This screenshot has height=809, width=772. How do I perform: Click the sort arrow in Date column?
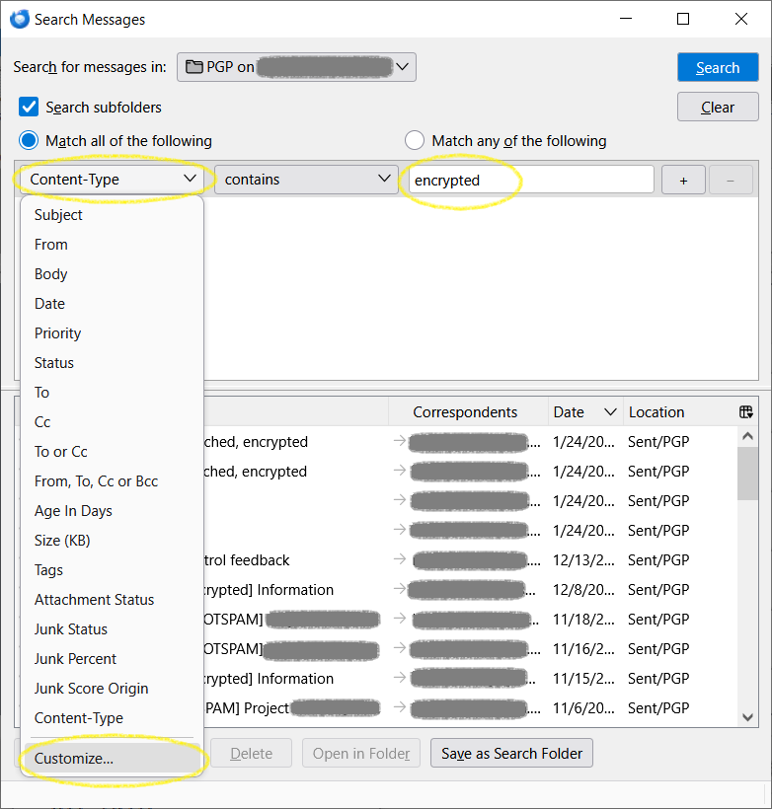[x=610, y=412]
